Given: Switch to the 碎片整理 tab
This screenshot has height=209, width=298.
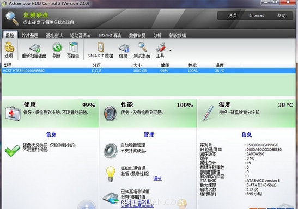Looking at the screenshot, I should (x=30, y=35).
